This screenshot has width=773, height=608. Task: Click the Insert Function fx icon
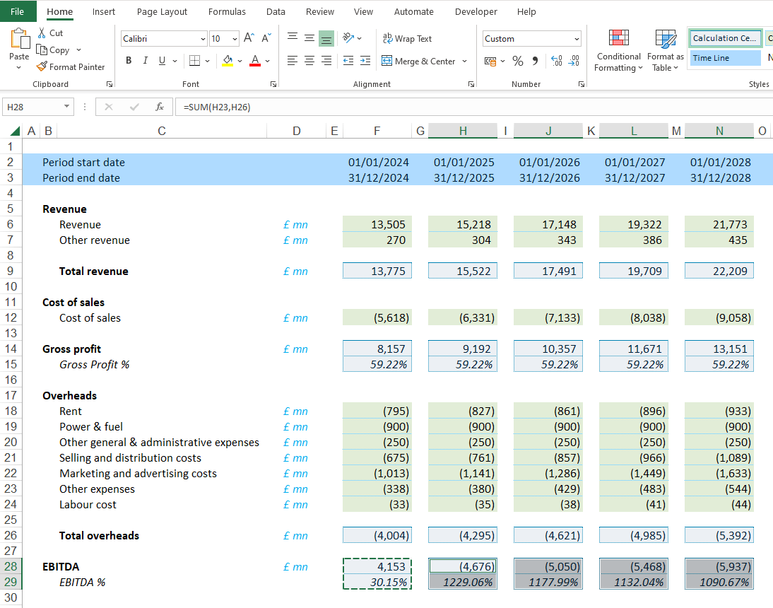click(160, 107)
